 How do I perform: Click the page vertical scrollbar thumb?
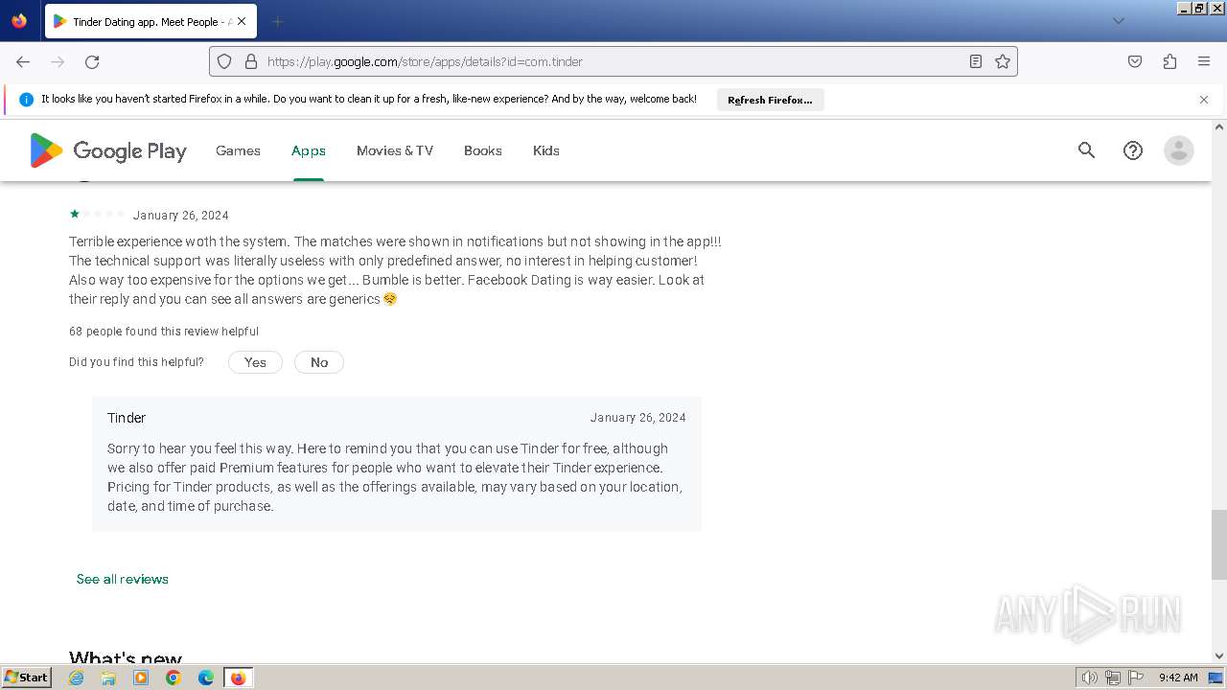point(1219,545)
